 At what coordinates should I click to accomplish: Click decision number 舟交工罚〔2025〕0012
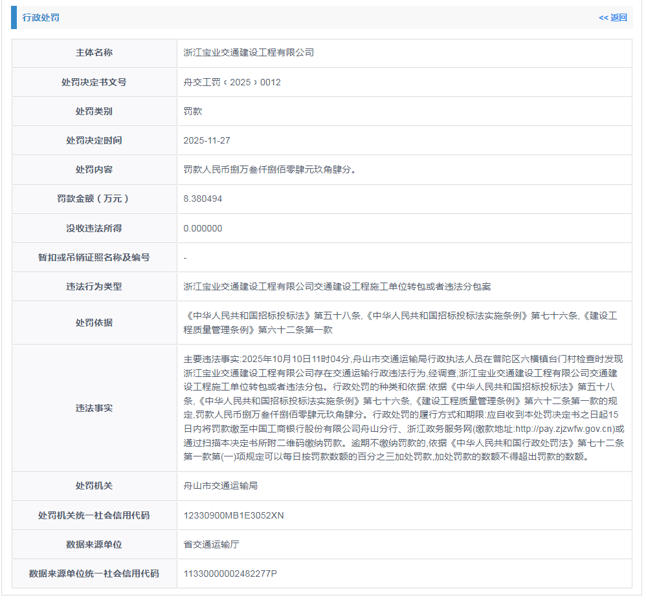point(232,82)
